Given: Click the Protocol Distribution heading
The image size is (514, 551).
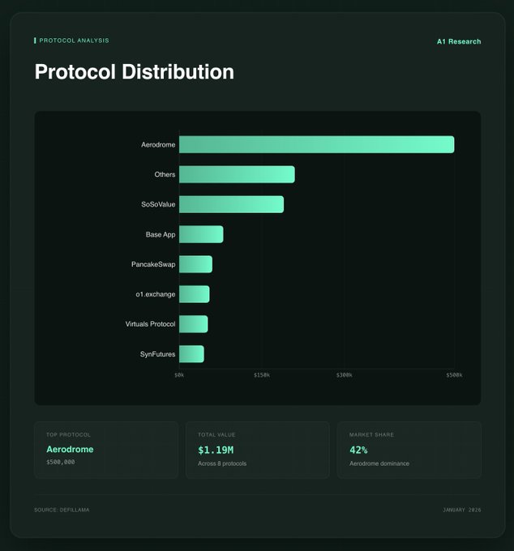Looking at the screenshot, I should [x=134, y=71].
